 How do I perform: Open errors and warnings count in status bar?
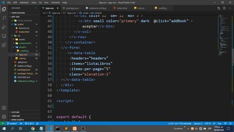click(x=29, y=124)
